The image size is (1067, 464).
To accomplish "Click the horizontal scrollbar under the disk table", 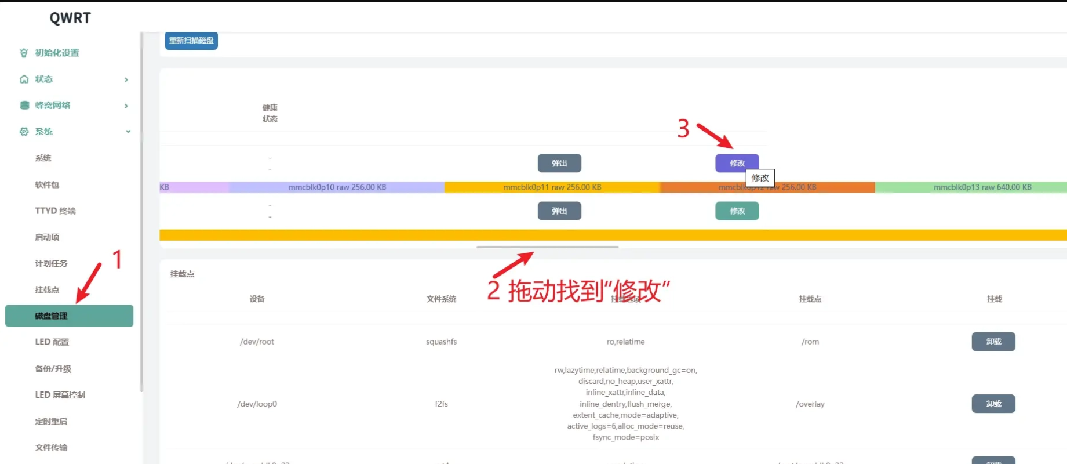I will tap(547, 247).
